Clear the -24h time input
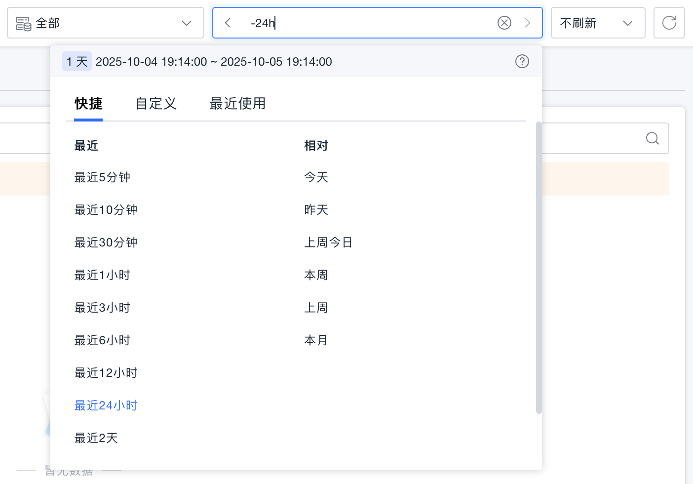Screen dimensions: 693x484 click(x=504, y=23)
